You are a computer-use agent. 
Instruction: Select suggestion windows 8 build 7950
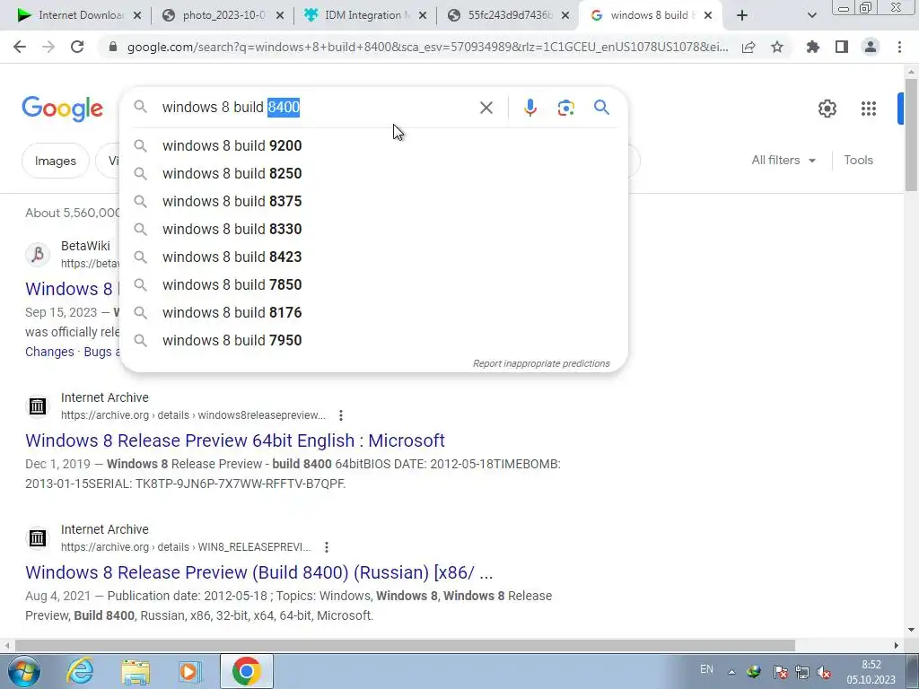pos(374,340)
